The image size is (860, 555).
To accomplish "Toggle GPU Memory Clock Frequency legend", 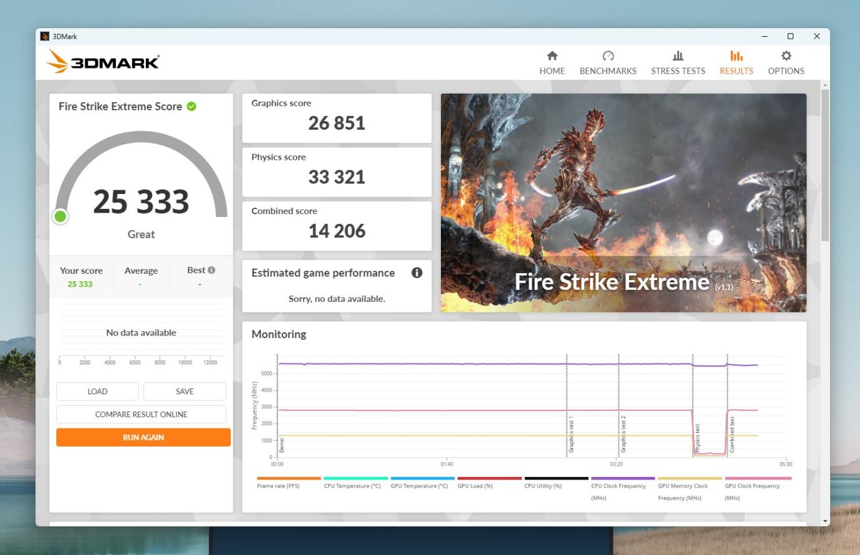I will (689, 490).
